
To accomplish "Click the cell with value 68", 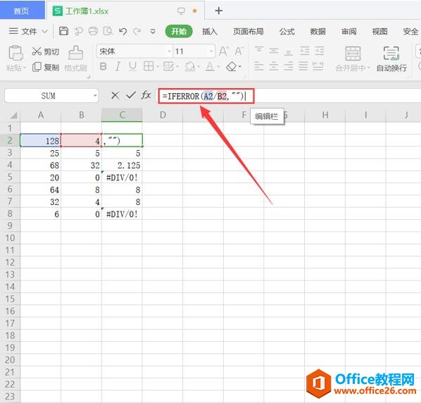I will [41, 166].
